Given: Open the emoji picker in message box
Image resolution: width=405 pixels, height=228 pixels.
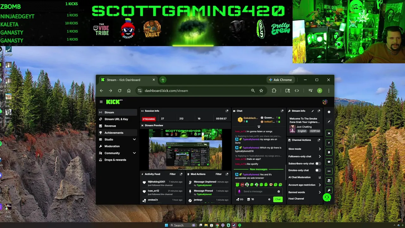Looking at the screenshot, I should coord(278,191).
